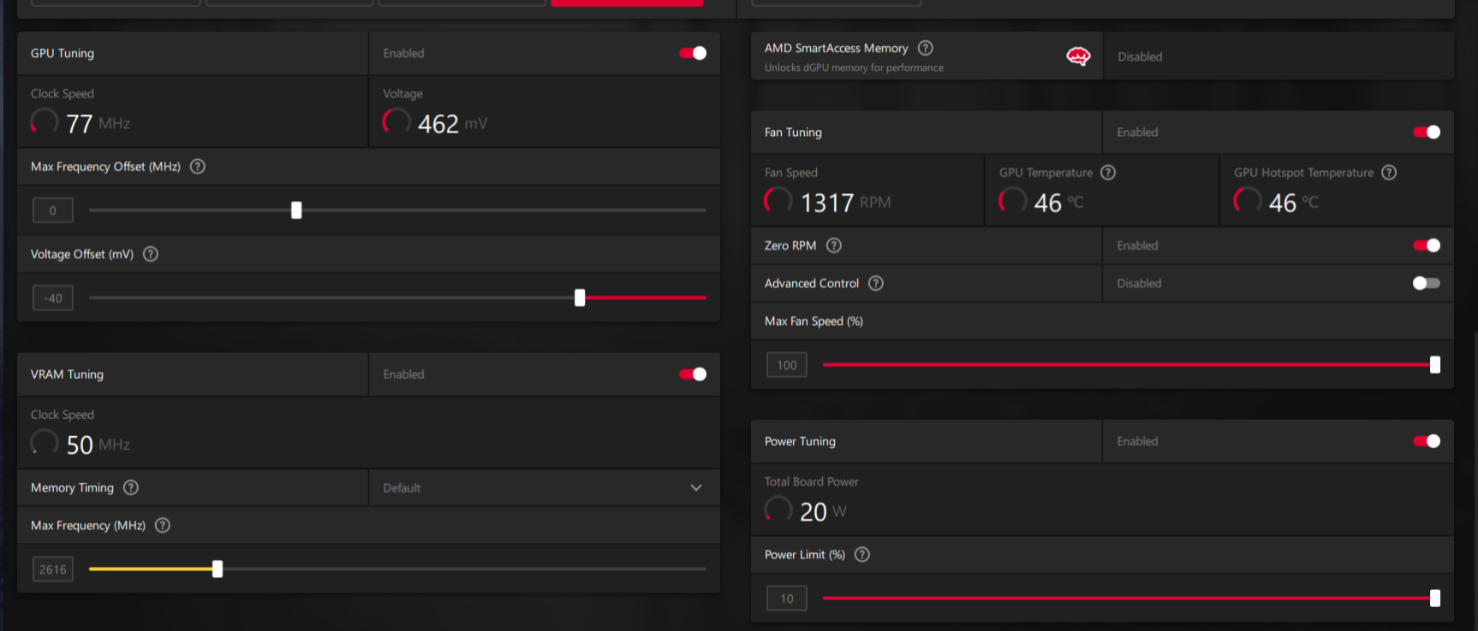Image resolution: width=1478 pixels, height=631 pixels.
Task: Click the Voltage Offset field showing -40
Action: [53, 298]
